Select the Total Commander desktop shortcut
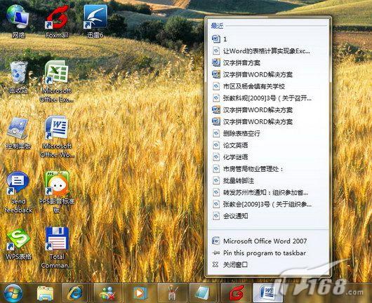 [x=57, y=248]
